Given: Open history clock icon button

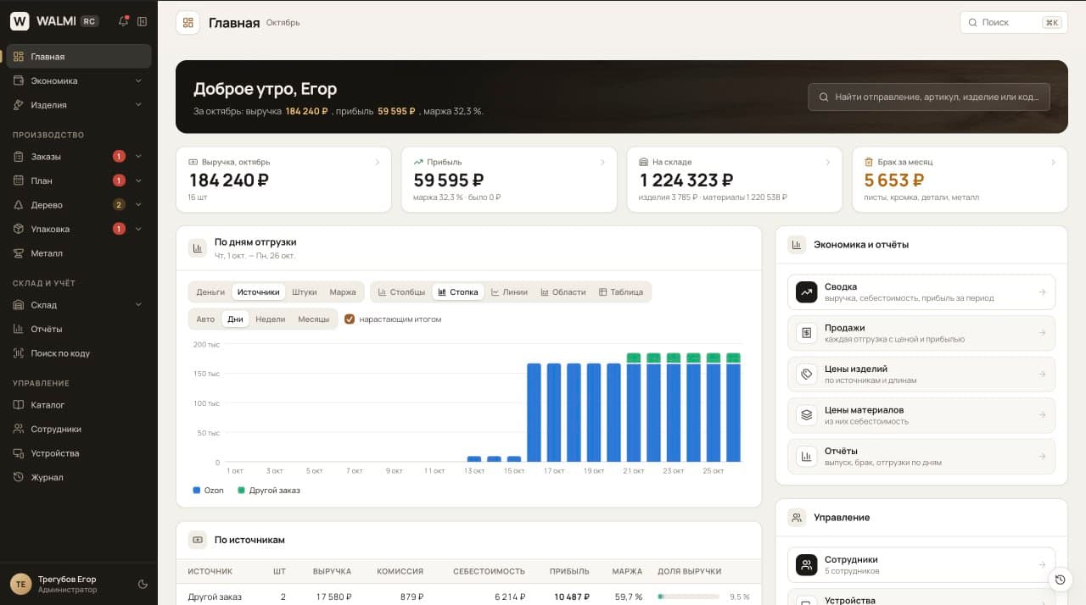Looking at the screenshot, I should [1060, 580].
